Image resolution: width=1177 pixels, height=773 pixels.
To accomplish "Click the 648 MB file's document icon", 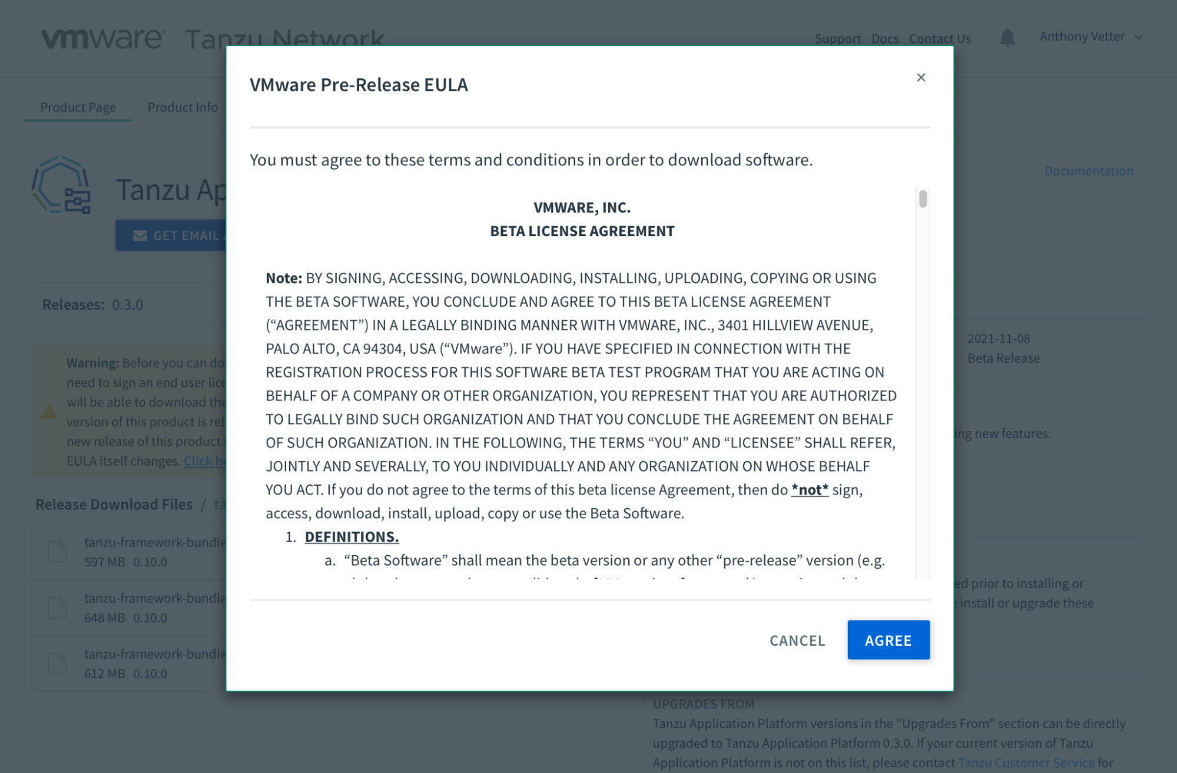I will (x=57, y=608).
